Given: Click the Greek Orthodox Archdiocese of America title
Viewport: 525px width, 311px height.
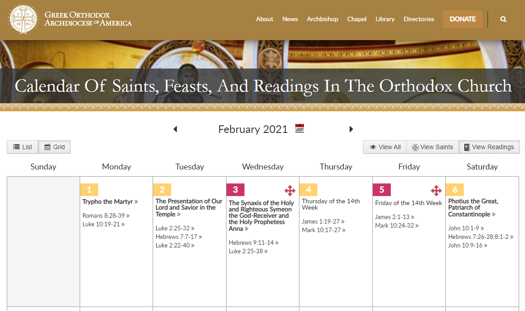Looking at the screenshot, I should pyautogui.click(x=88, y=19).
